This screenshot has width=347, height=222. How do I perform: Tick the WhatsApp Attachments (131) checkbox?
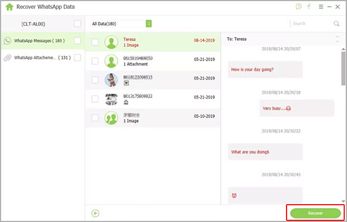(x=77, y=58)
